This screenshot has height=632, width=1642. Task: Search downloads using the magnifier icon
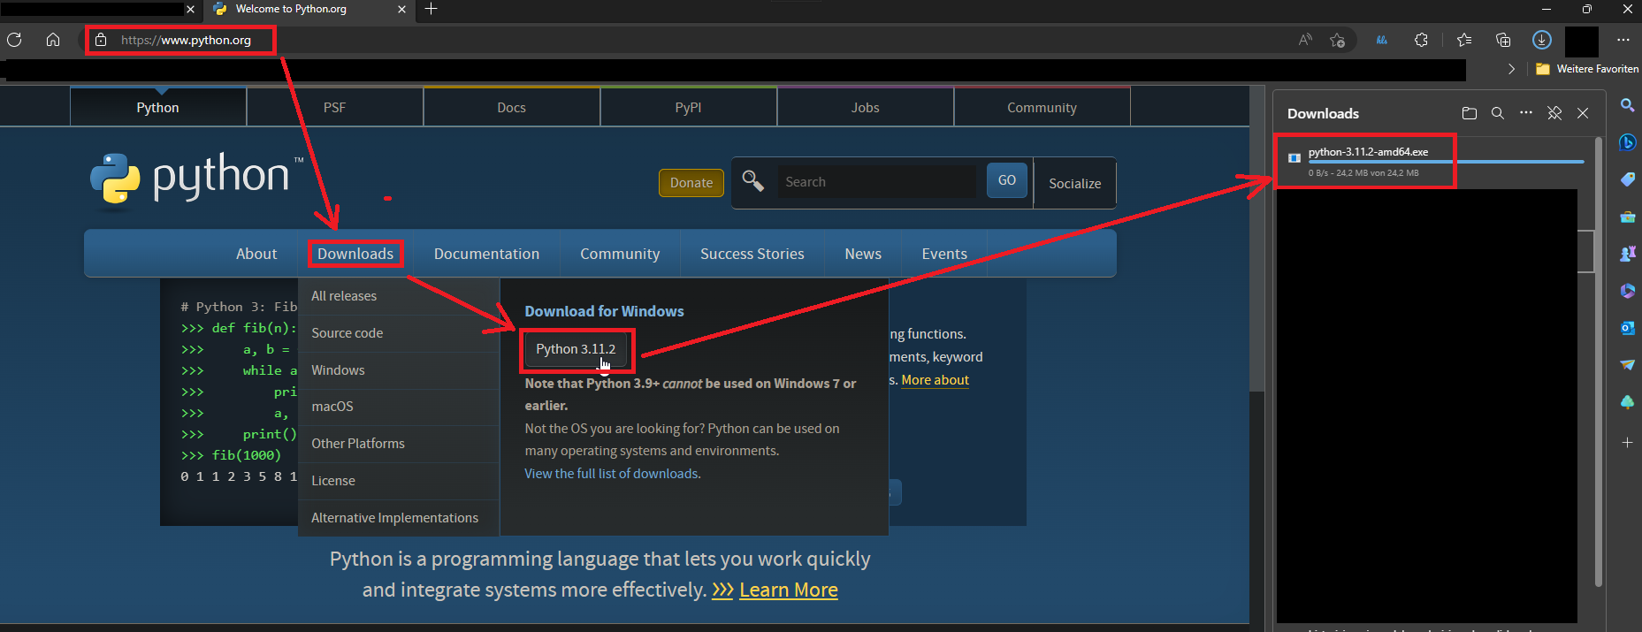tap(1498, 113)
